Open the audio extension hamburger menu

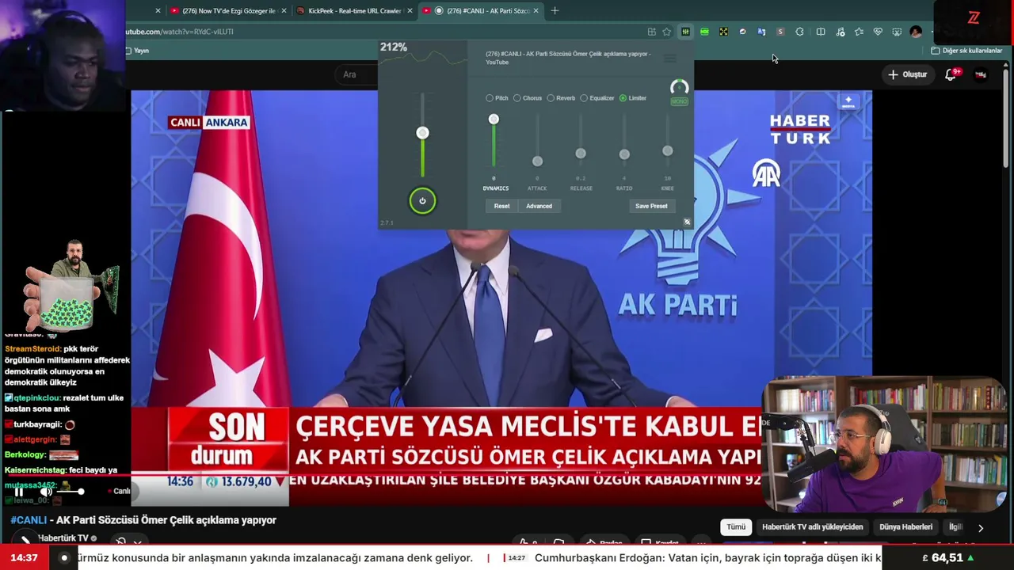click(x=670, y=59)
